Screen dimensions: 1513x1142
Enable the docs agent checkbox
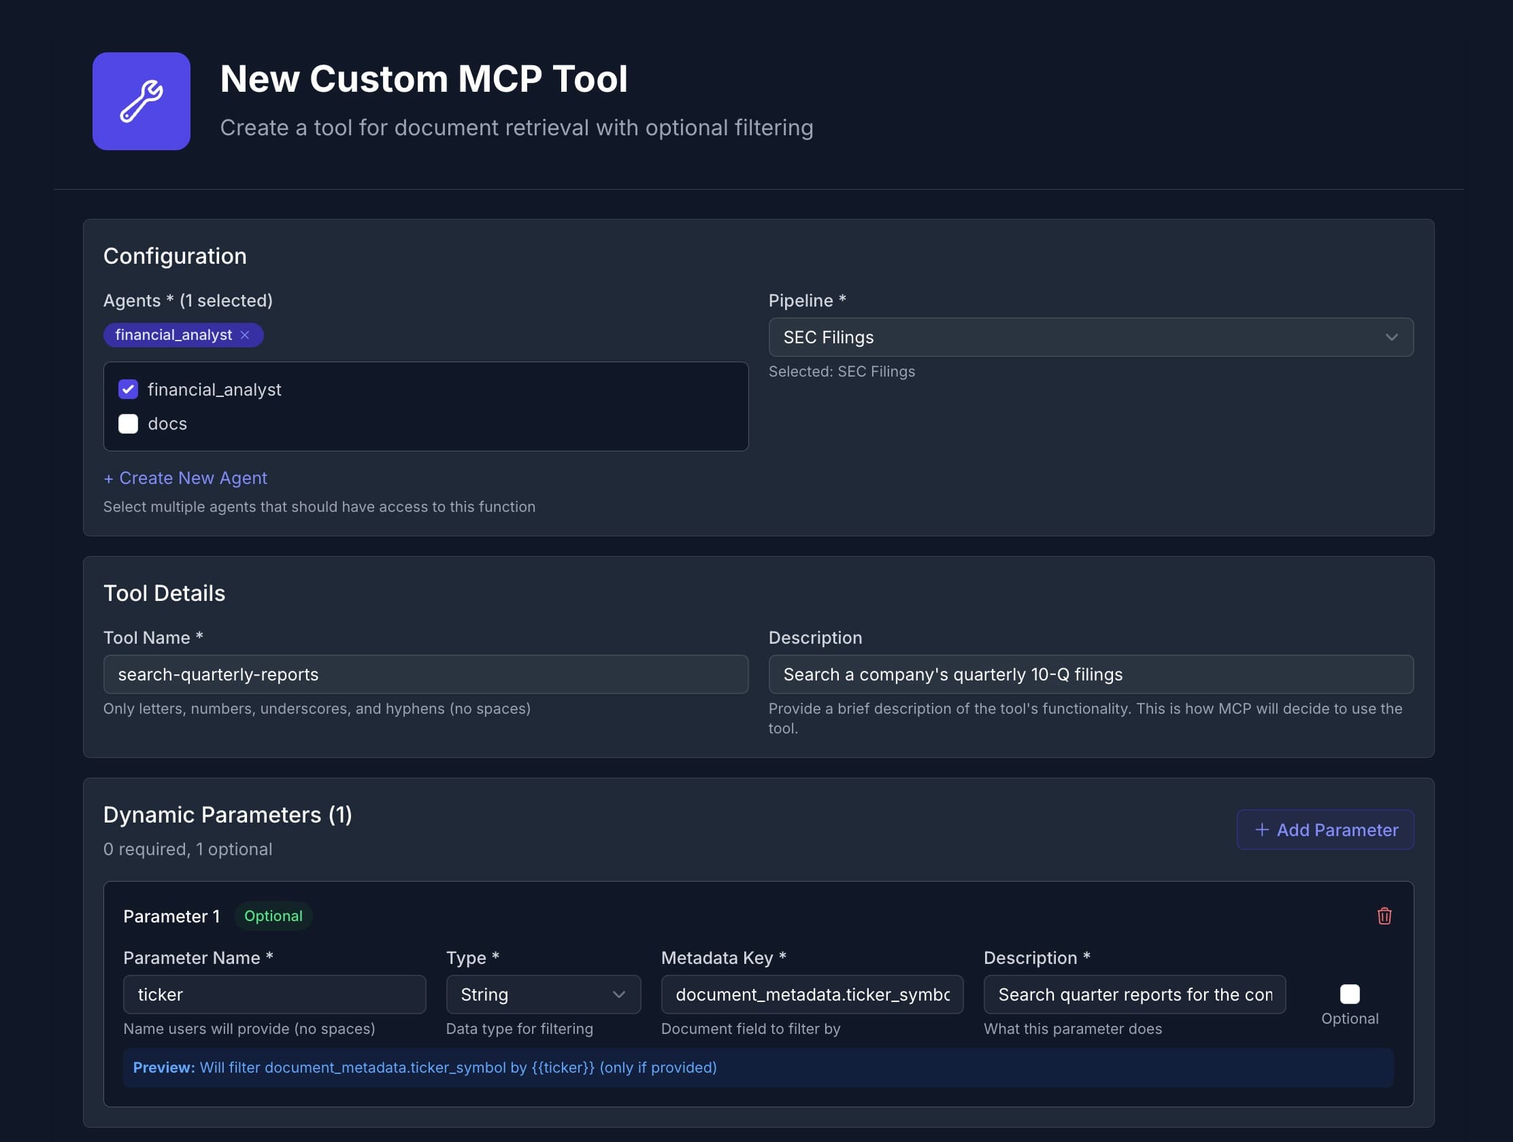click(x=128, y=423)
